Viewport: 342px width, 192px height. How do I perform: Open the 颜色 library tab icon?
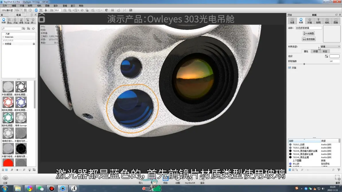(9, 21)
